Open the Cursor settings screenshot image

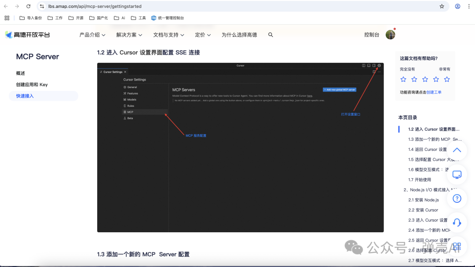(240, 148)
